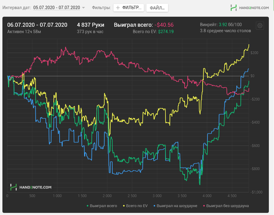274x215 pixels.
Task: Click the 2 500 x-axis label
Action: click(132, 196)
